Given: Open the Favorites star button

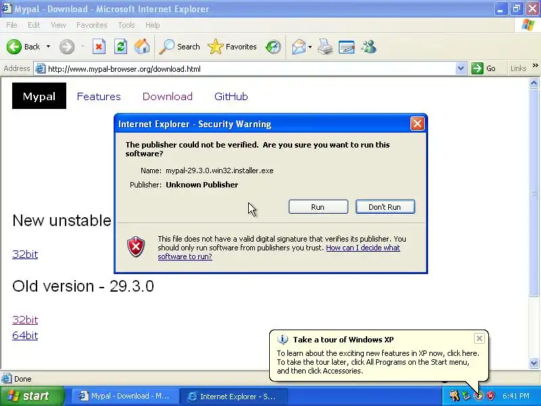Looking at the screenshot, I should point(232,47).
